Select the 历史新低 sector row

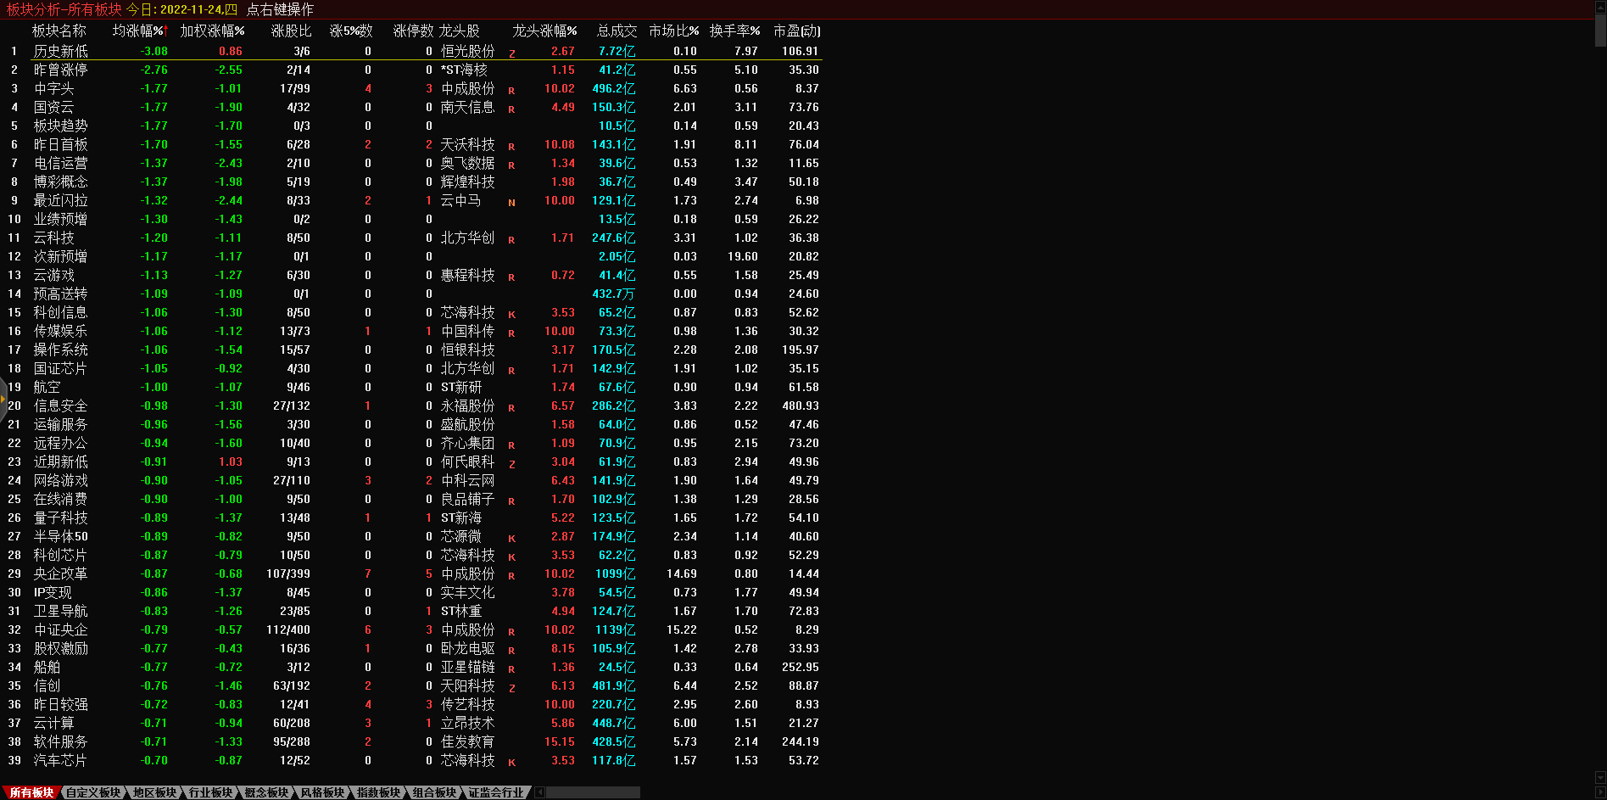coord(60,51)
